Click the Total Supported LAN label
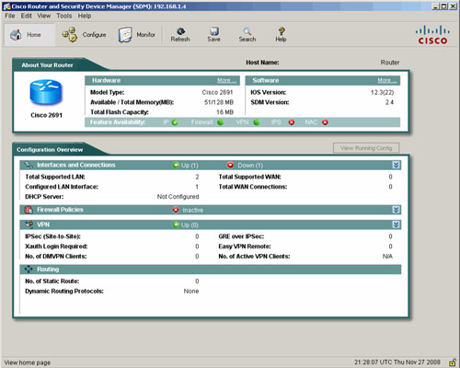 click(55, 177)
